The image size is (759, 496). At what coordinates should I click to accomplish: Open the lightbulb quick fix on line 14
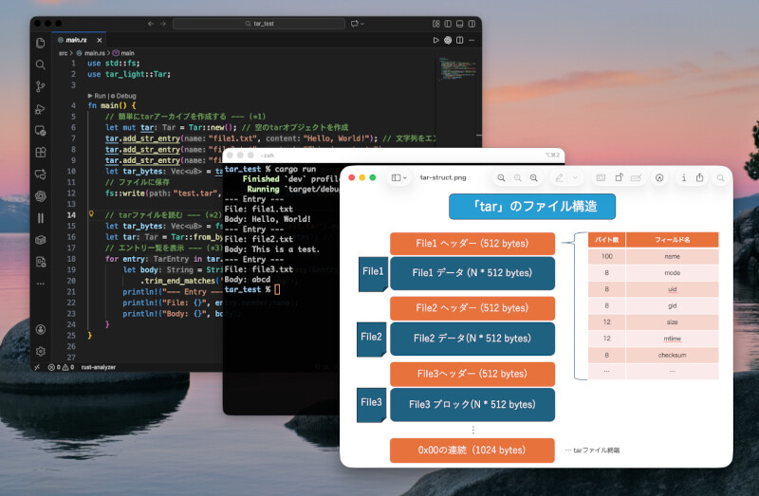point(91,214)
